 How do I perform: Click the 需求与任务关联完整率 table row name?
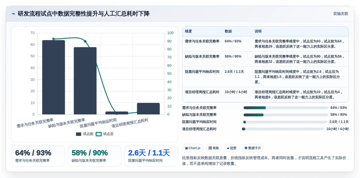click(202, 41)
